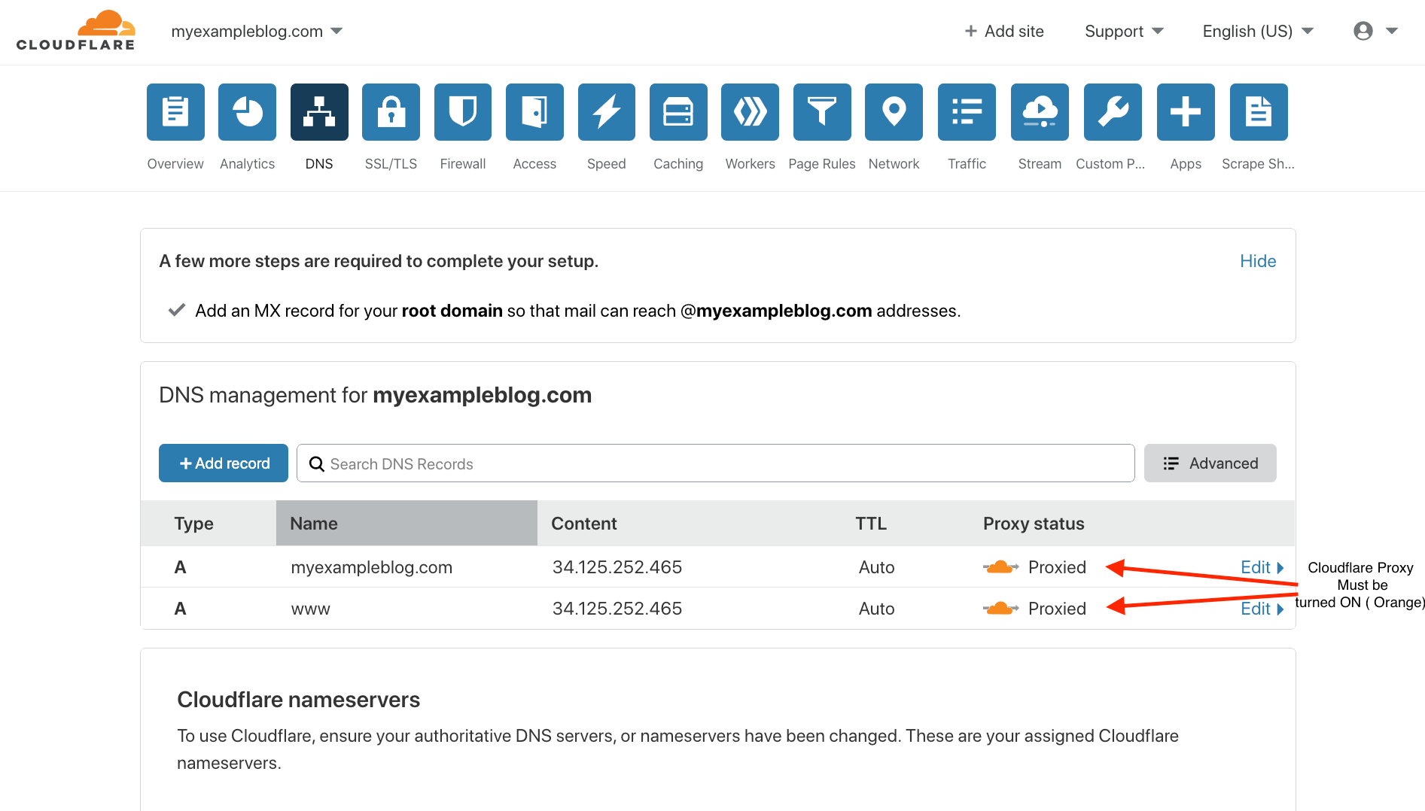Toggle the orange proxy cloud for myexampleblog.com record
Screen dimensions: 1425x811
point(1000,567)
